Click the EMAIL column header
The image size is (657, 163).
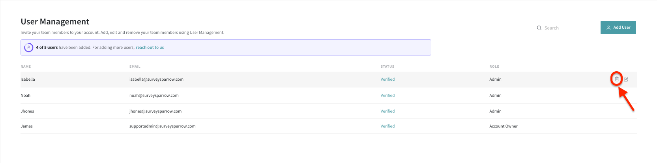135,67
